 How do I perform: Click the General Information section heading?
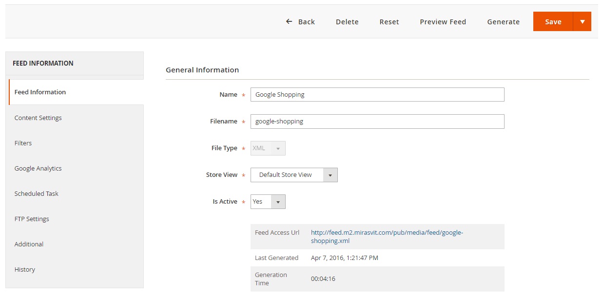coord(202,70)
